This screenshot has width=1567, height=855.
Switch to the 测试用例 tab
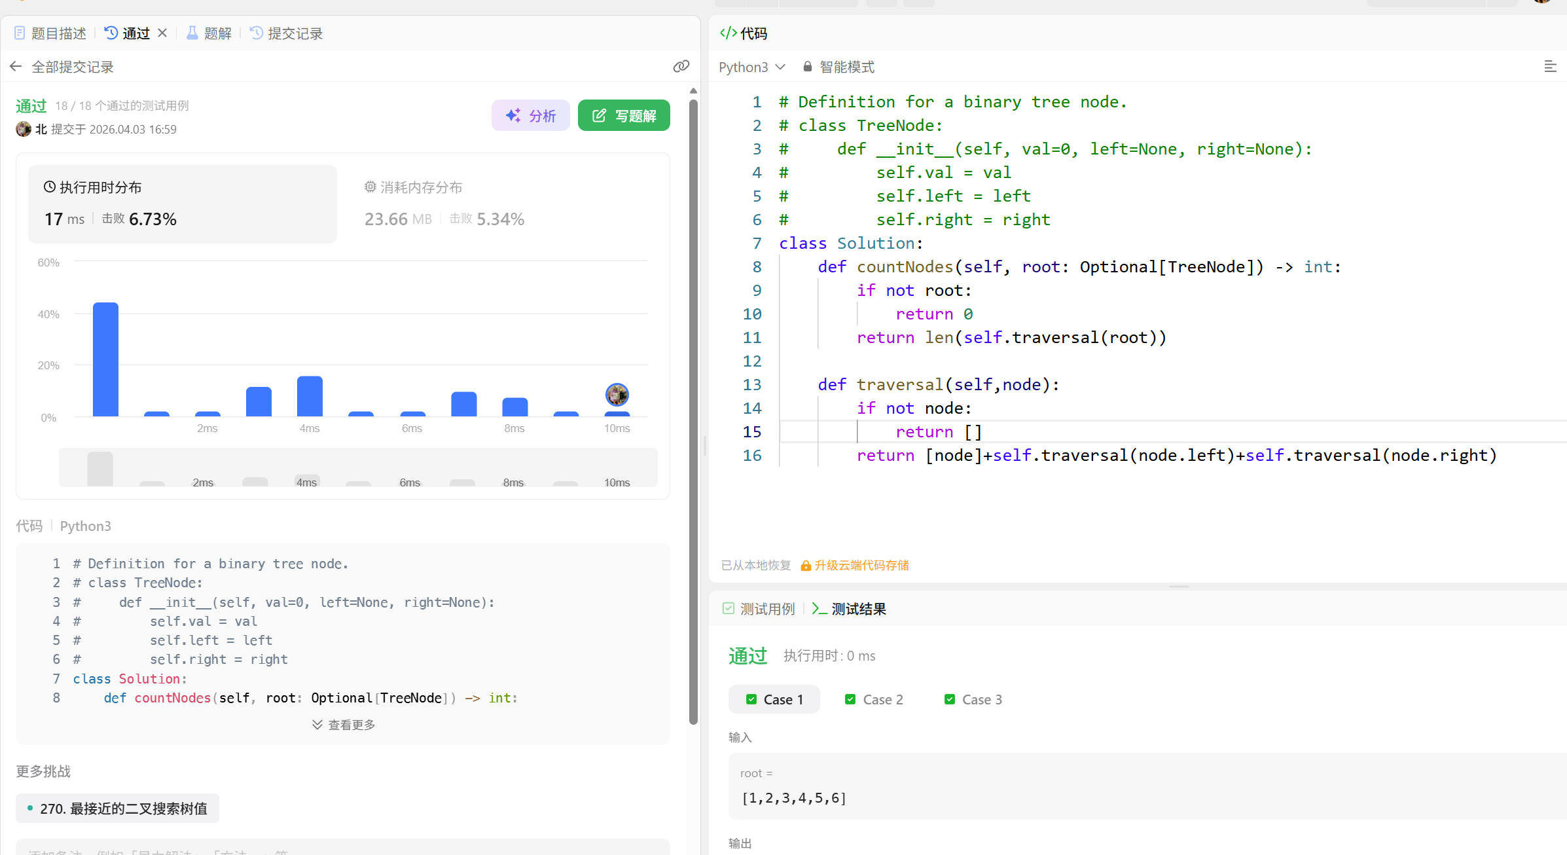759,609
